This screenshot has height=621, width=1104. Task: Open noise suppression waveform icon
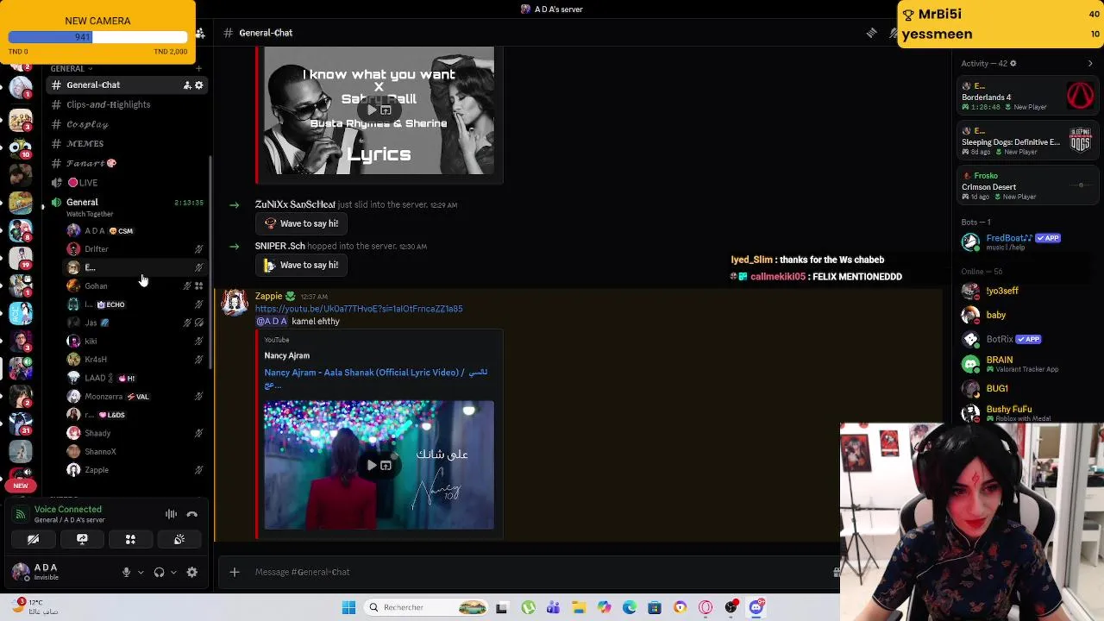click(171, 514)
